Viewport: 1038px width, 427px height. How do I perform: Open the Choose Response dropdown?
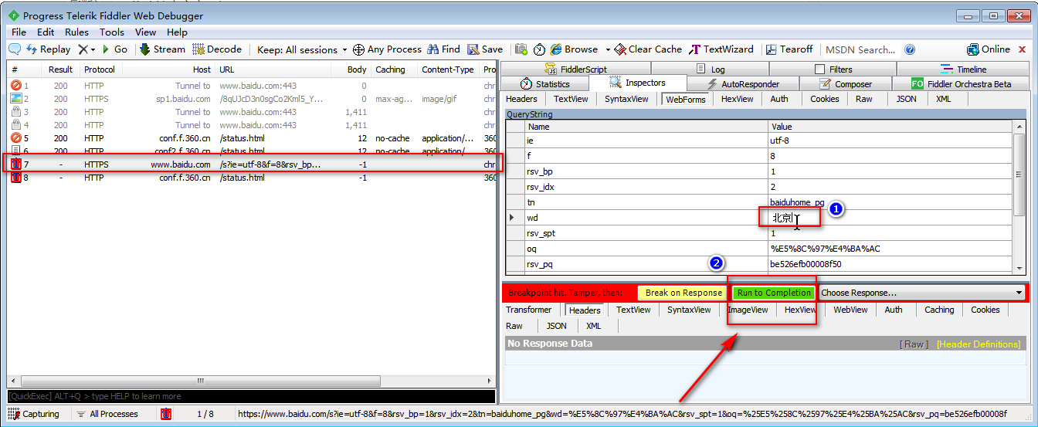tap(922, 293)
